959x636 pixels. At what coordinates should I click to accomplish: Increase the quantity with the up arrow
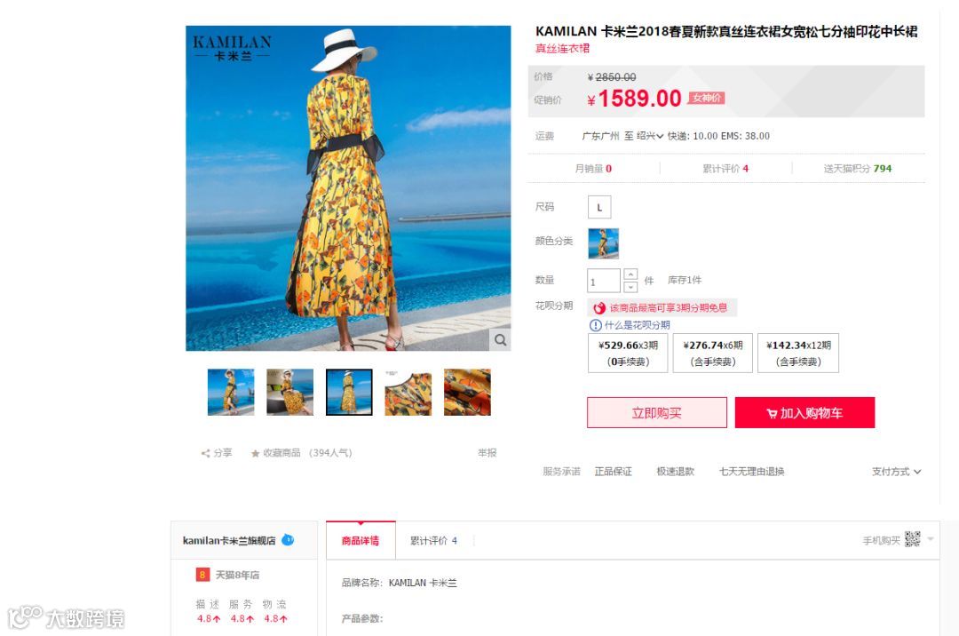(x=630, y=274)
